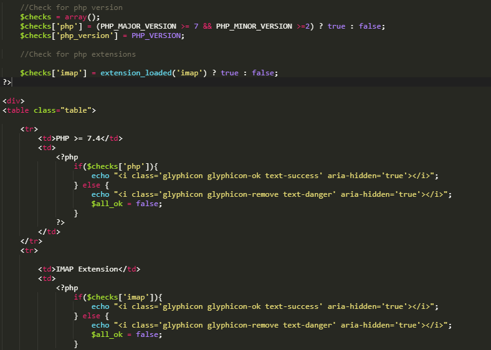
Task: Click text-success in the echo below if($checks['imap'])
Action: [x=292, y=306]
